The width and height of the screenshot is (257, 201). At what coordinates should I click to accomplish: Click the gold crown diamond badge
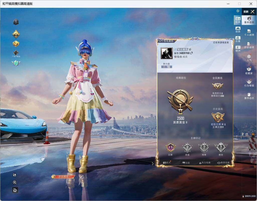pos(16,34)
